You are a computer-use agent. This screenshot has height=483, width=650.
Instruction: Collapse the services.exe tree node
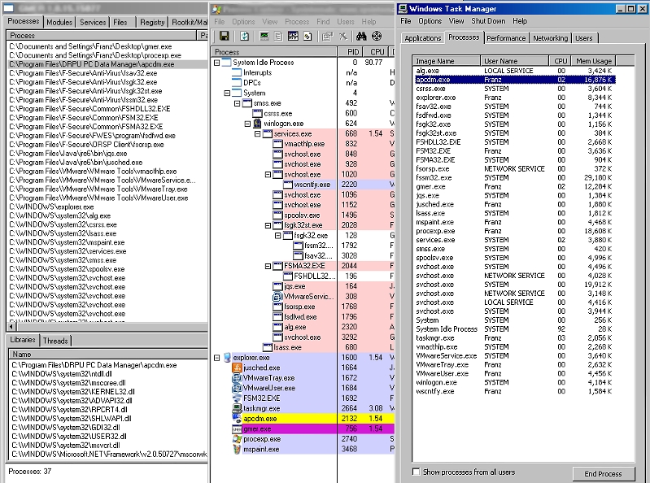257,134
